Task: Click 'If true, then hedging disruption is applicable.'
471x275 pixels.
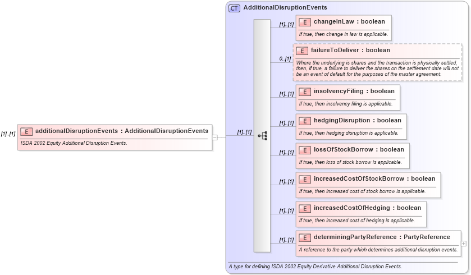Action: pyautogui.click(x=349, y=133)
